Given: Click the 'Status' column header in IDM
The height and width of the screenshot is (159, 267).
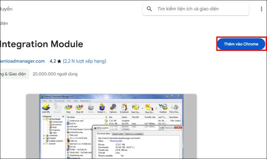Looking at the screenshot, I should [124, 117].
